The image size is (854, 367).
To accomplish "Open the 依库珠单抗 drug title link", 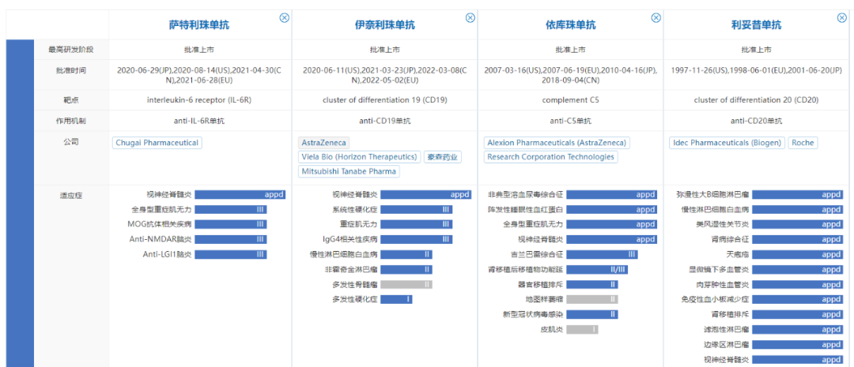I will pos(570,25).
